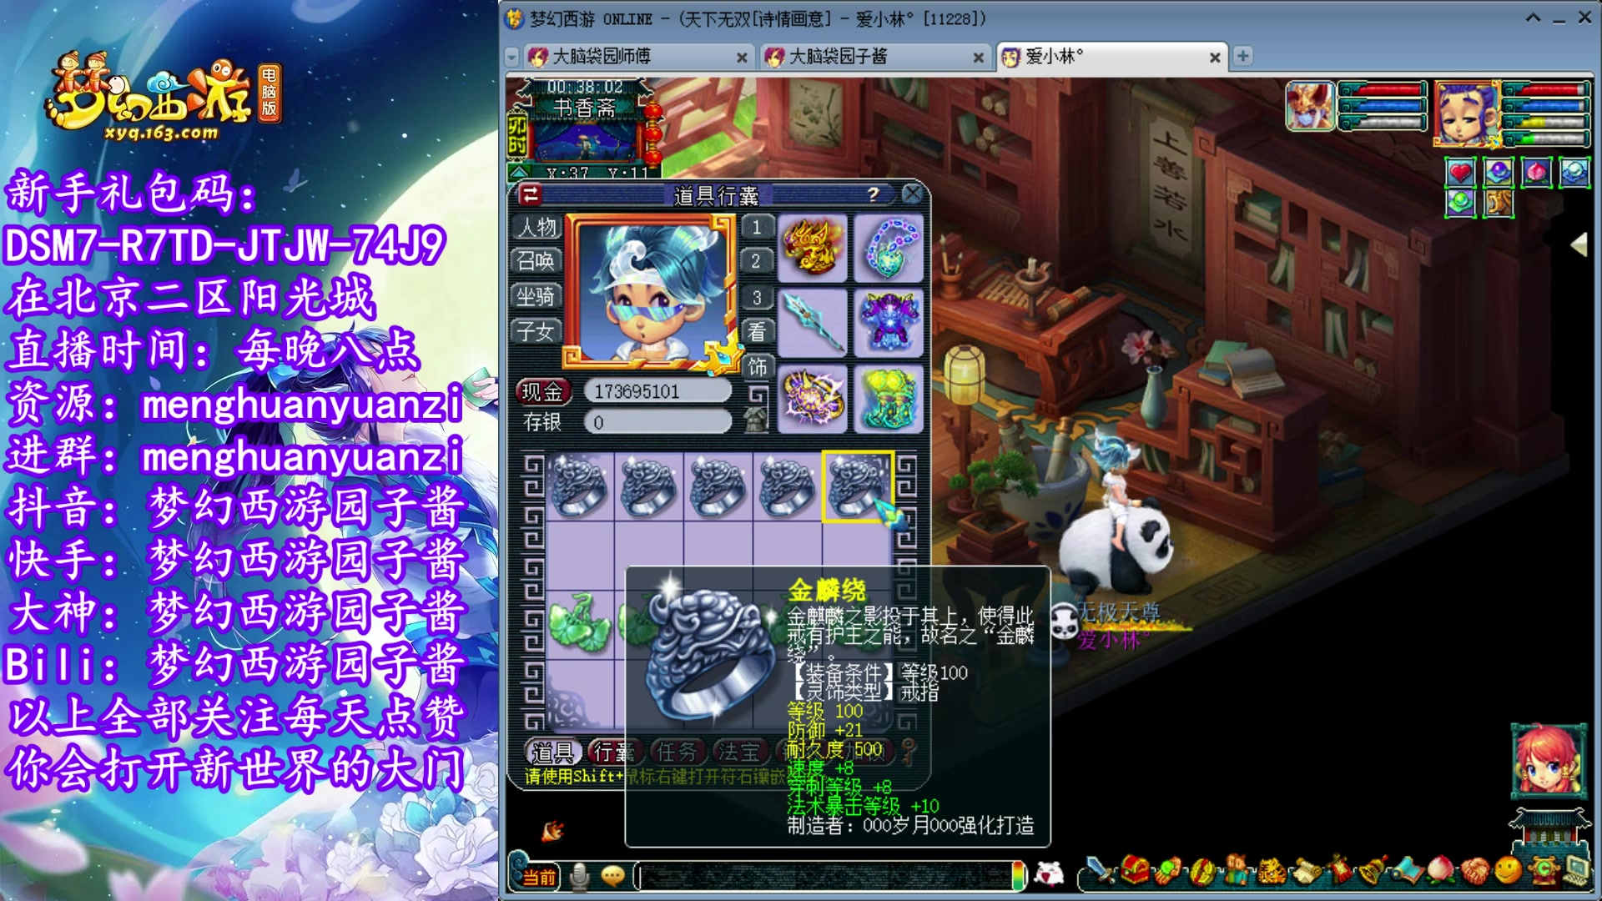The width and height of the screenshot is (1602, 901).
Task: Click the cash amount field 173695101
Action: pyautogui.click(x=657, y=391)
